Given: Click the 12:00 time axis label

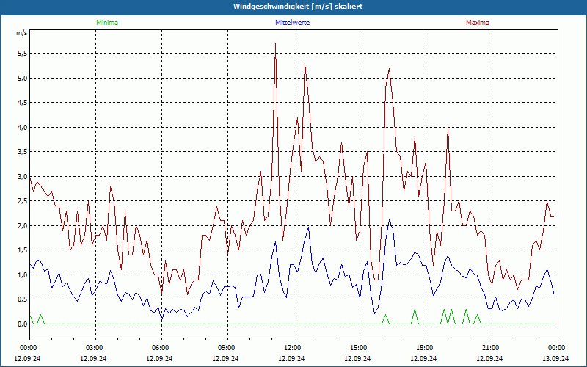Looking at the screenshot, I should click(x=292, y=347).
